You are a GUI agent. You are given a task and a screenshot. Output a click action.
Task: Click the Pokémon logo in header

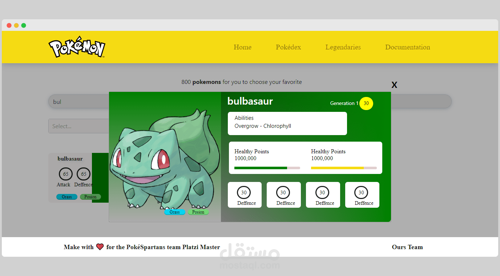point(77,47)
